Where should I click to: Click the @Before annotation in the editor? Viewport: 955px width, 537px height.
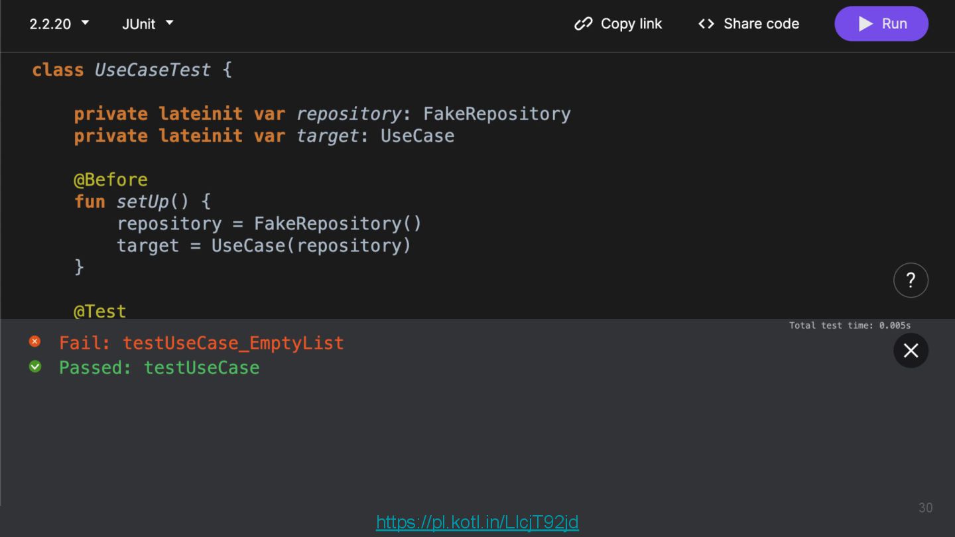111,180
